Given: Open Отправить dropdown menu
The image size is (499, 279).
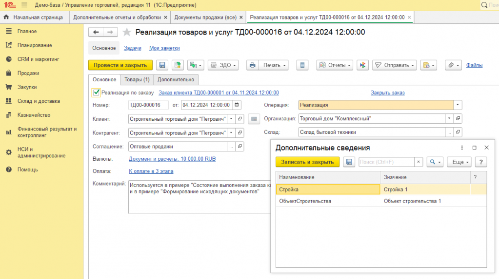Looking at the screenshot, I should (x=394, y=65).
